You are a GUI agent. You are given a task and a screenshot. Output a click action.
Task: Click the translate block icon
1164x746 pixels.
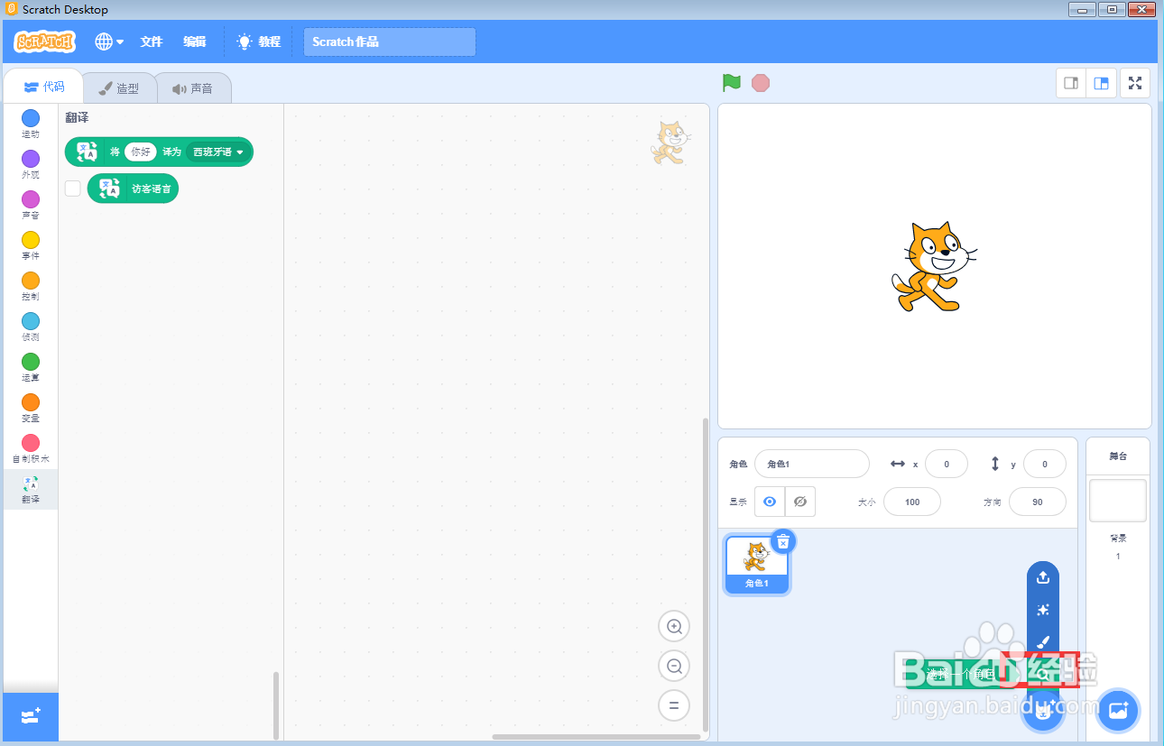(87, 152)
